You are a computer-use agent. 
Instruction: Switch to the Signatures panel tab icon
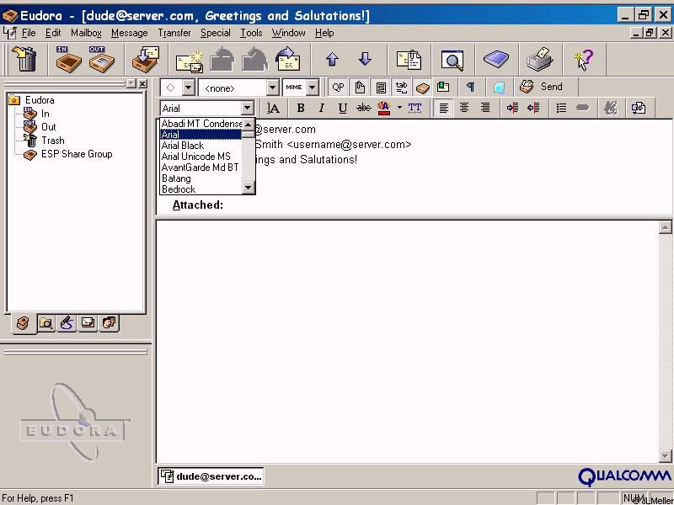[x=67, y=323]
